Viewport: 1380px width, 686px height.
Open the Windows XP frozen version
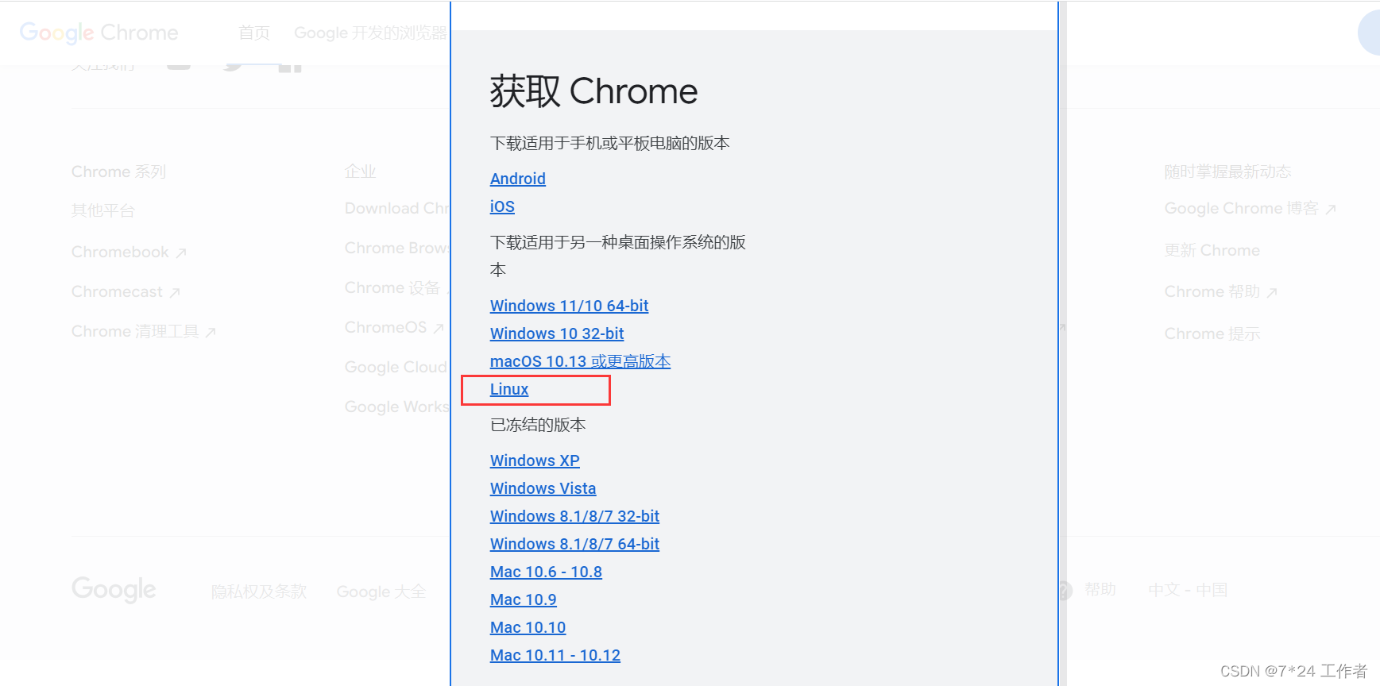(535, 461)
